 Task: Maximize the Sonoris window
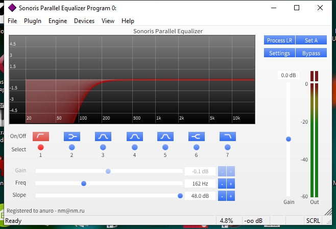[x=297, y=8]
